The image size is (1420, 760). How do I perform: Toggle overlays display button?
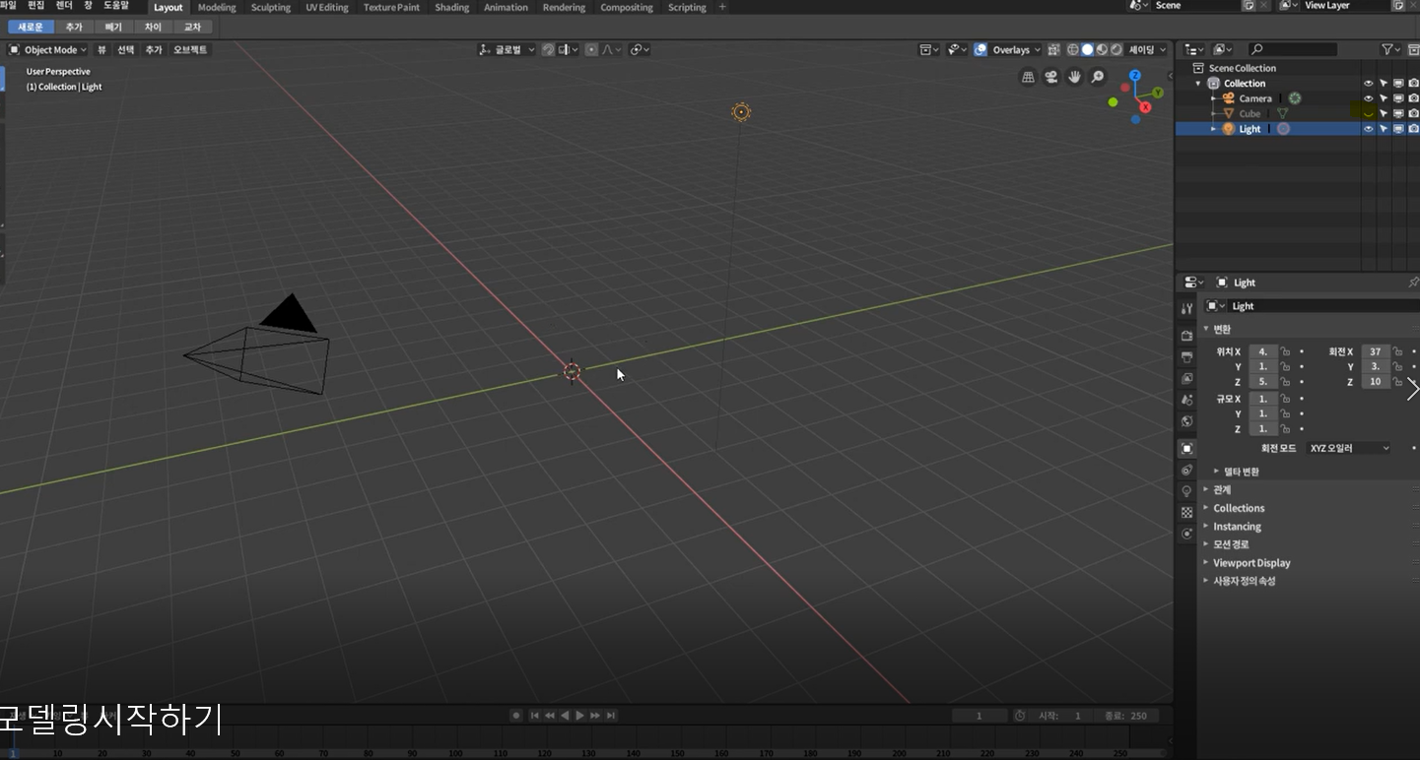980,49
